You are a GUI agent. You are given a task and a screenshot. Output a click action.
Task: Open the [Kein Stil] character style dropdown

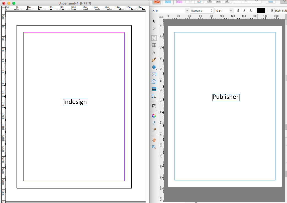(x=280, y=11)
